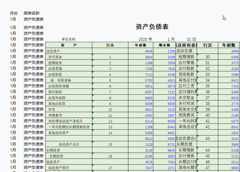Click the 资产 column header

(x=68, y=45)
